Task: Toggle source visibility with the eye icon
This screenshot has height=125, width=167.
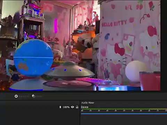Action: click(72, 107)
